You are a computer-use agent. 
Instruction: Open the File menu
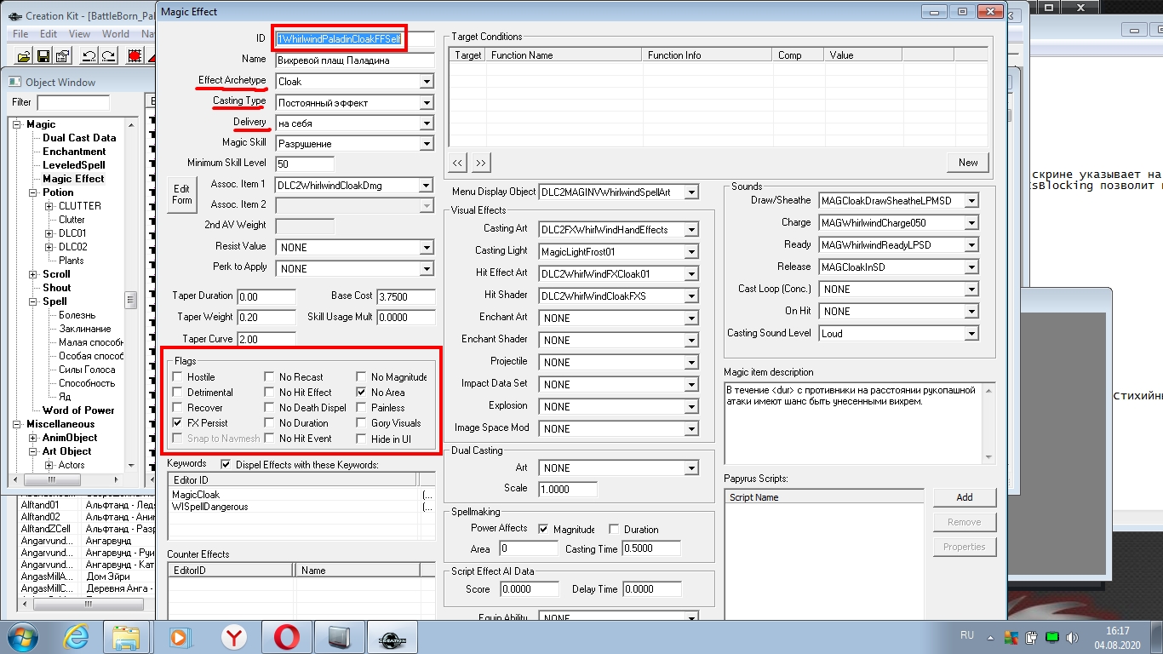click(x=20, y=34)
